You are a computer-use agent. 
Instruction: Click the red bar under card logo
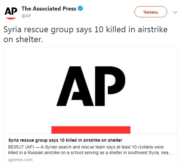pos(91,130)
